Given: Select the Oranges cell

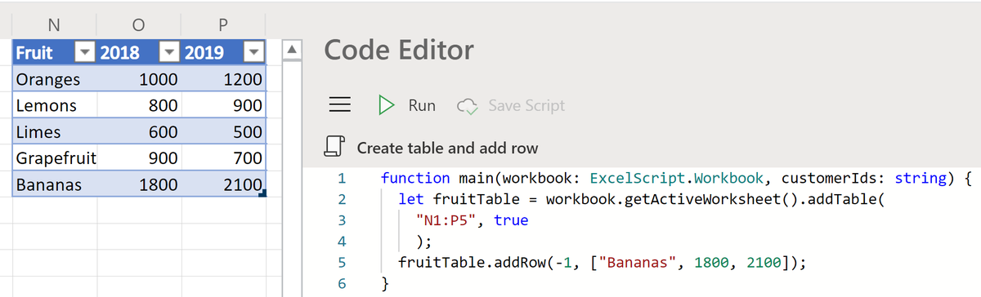Looking at the screenshot, I should click(x=55, y=80).
